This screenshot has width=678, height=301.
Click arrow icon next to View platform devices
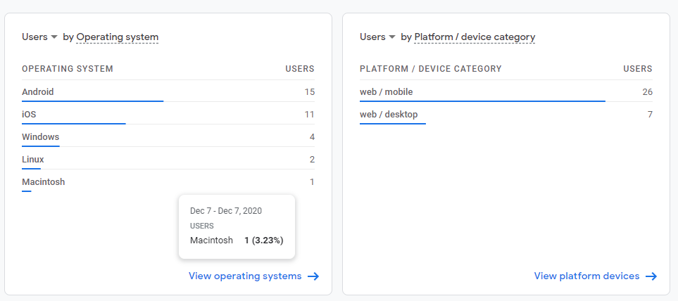(651, 276)
